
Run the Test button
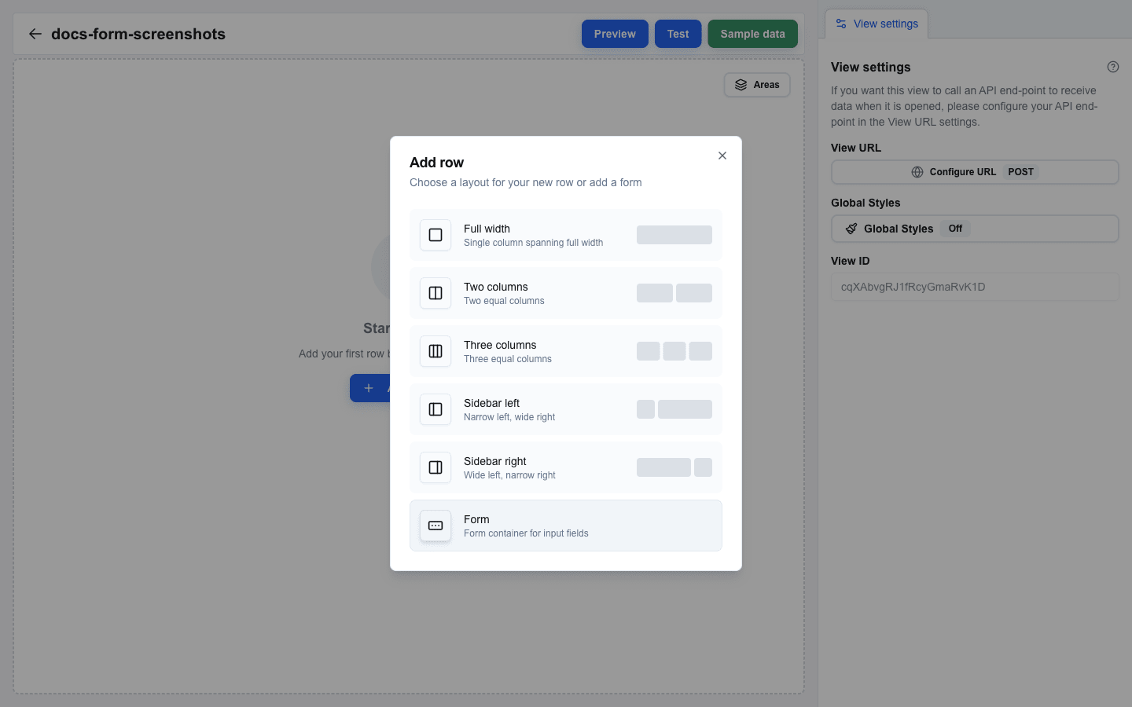point(678,34)
